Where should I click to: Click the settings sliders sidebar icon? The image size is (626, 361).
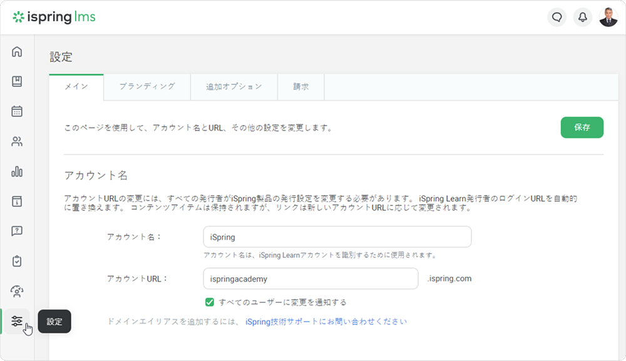pos(17,321)
